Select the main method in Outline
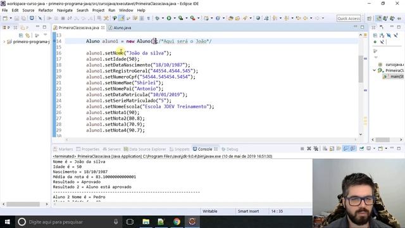Viewport: 405px width, 228px height. [394, 76]
